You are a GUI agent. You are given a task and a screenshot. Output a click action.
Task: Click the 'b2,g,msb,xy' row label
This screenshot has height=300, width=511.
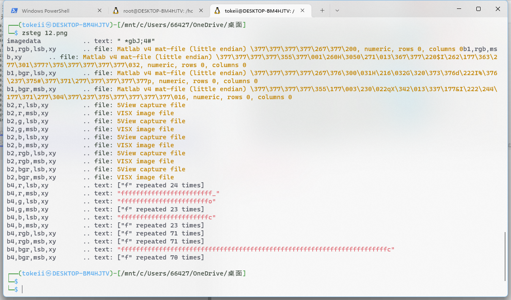click(x=27, y=129)
